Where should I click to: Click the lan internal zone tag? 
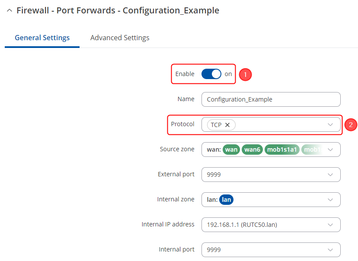(x=227, y=200)
